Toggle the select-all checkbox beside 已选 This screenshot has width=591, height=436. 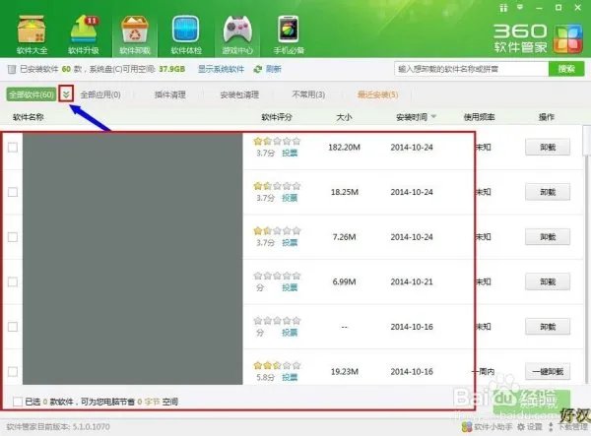18,402
